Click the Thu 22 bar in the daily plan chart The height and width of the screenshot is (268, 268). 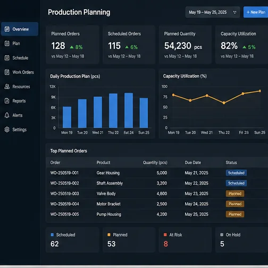113,111
